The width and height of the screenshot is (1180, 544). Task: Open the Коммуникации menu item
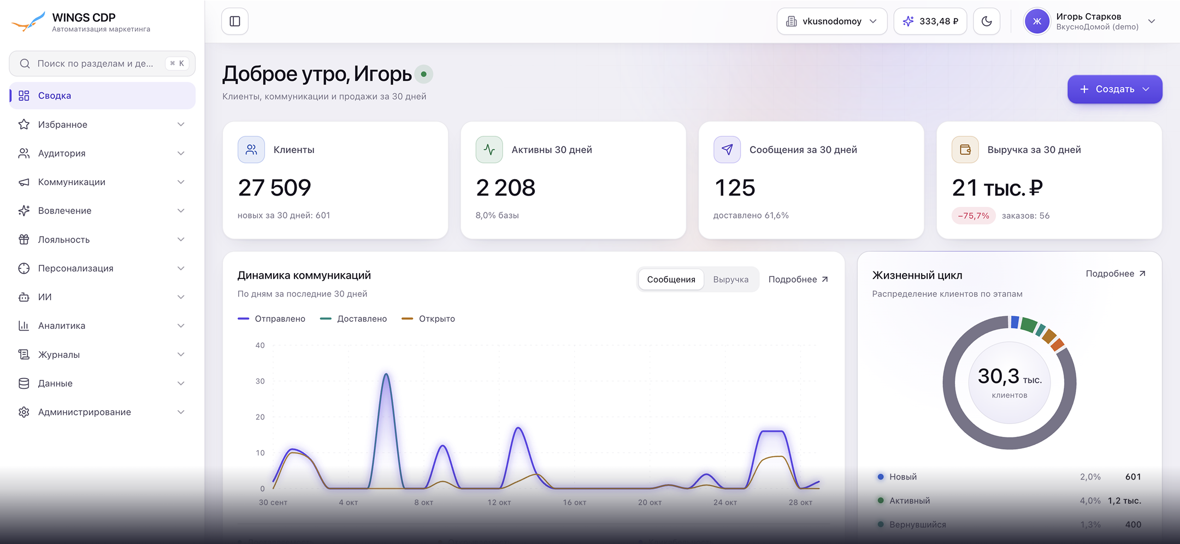(x=102, y=182)
